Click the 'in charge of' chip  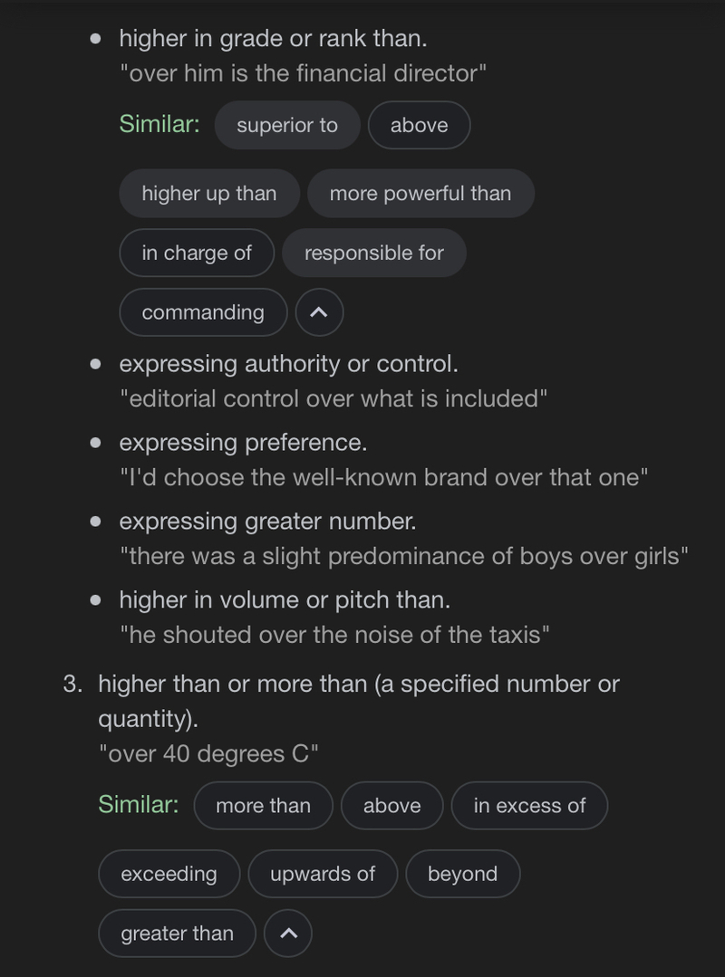tap(196, 253)
